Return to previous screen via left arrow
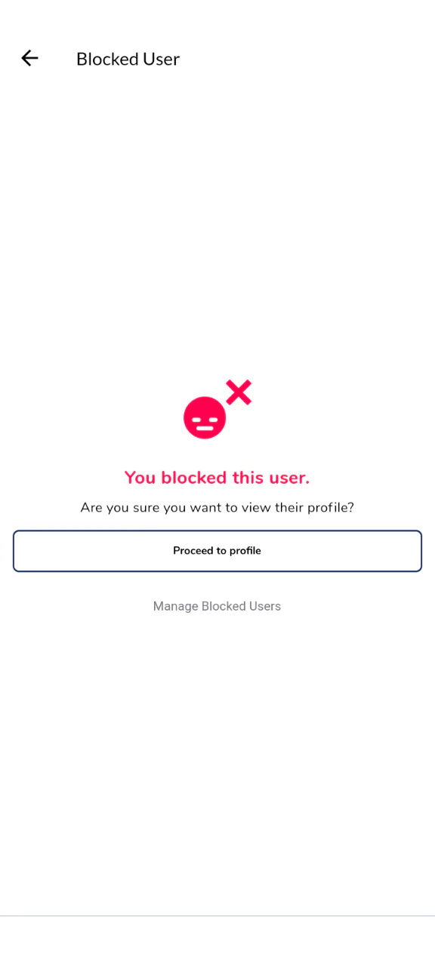Image resolution: width=435 pixels, height=966 pixels. click(29, 58)
